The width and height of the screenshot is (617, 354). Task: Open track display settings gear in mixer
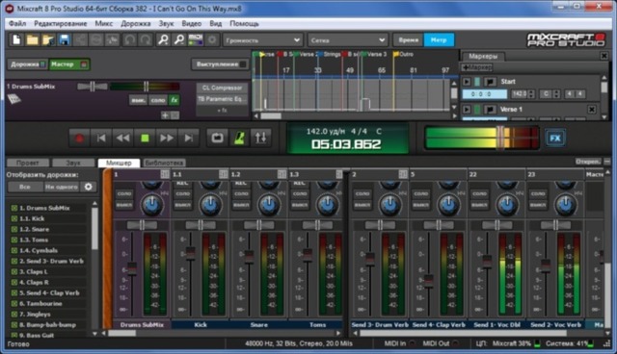pos(88,187)
